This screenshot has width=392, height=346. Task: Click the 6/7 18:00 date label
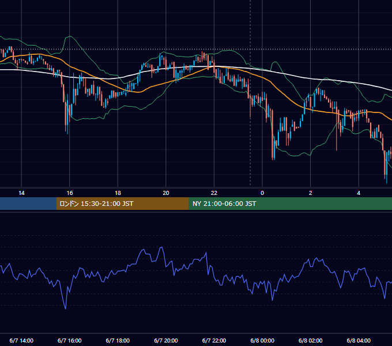click(x=118, y=340)
